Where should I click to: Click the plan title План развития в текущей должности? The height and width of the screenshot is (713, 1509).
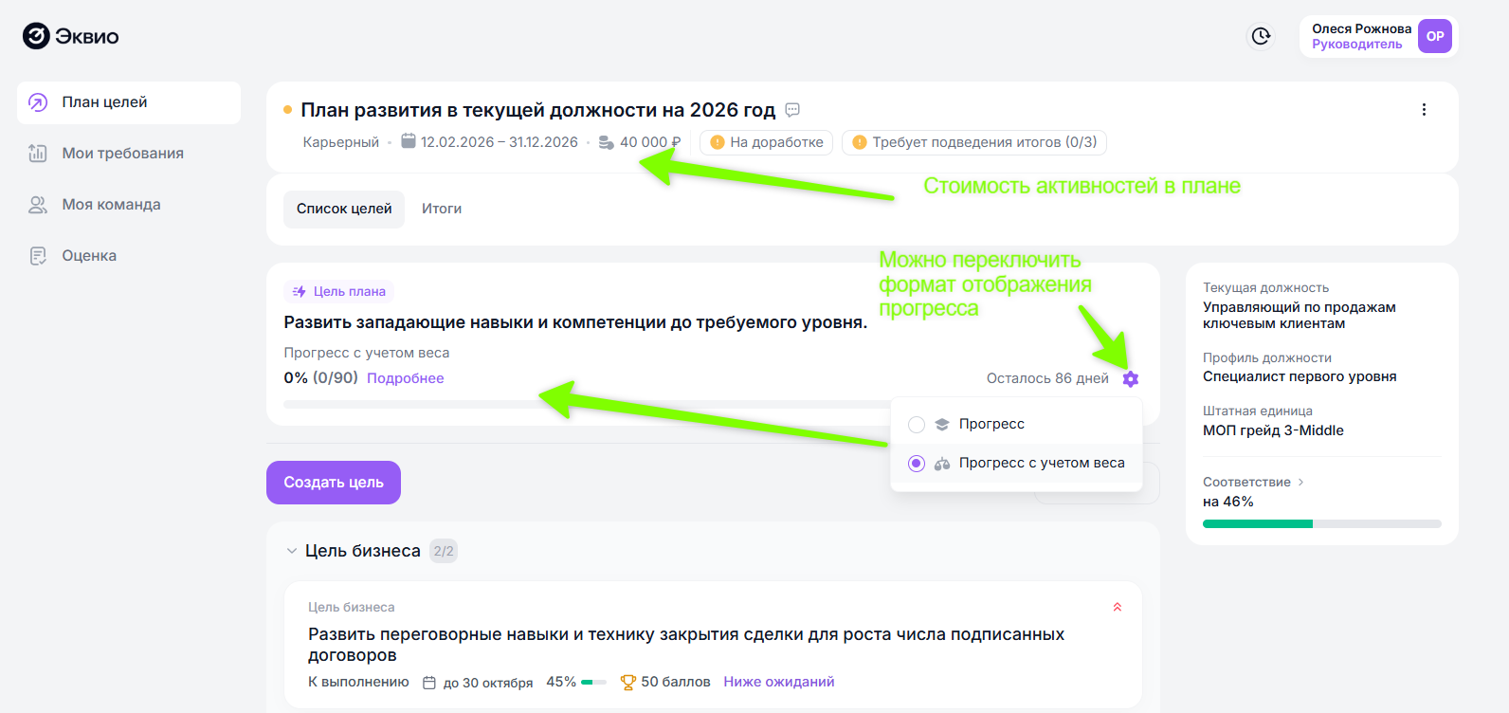pos(538,110)
